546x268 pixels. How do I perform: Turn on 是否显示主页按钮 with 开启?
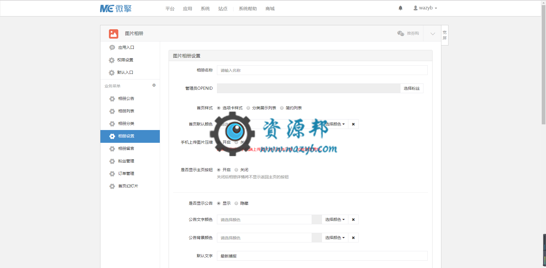(x=219, y=170)
